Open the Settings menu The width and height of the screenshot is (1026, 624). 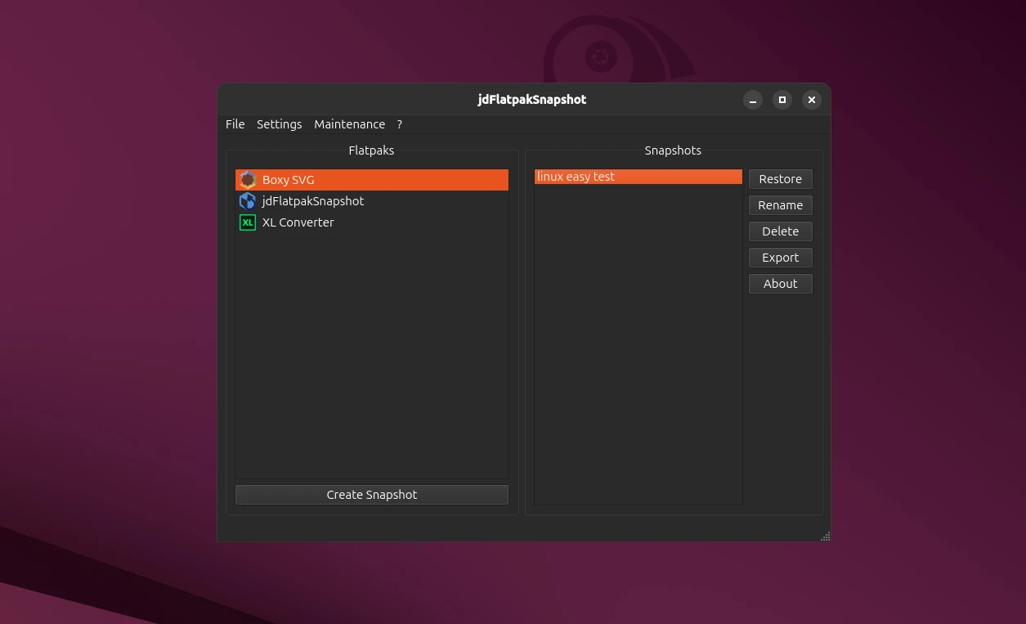tap(279, 124)
